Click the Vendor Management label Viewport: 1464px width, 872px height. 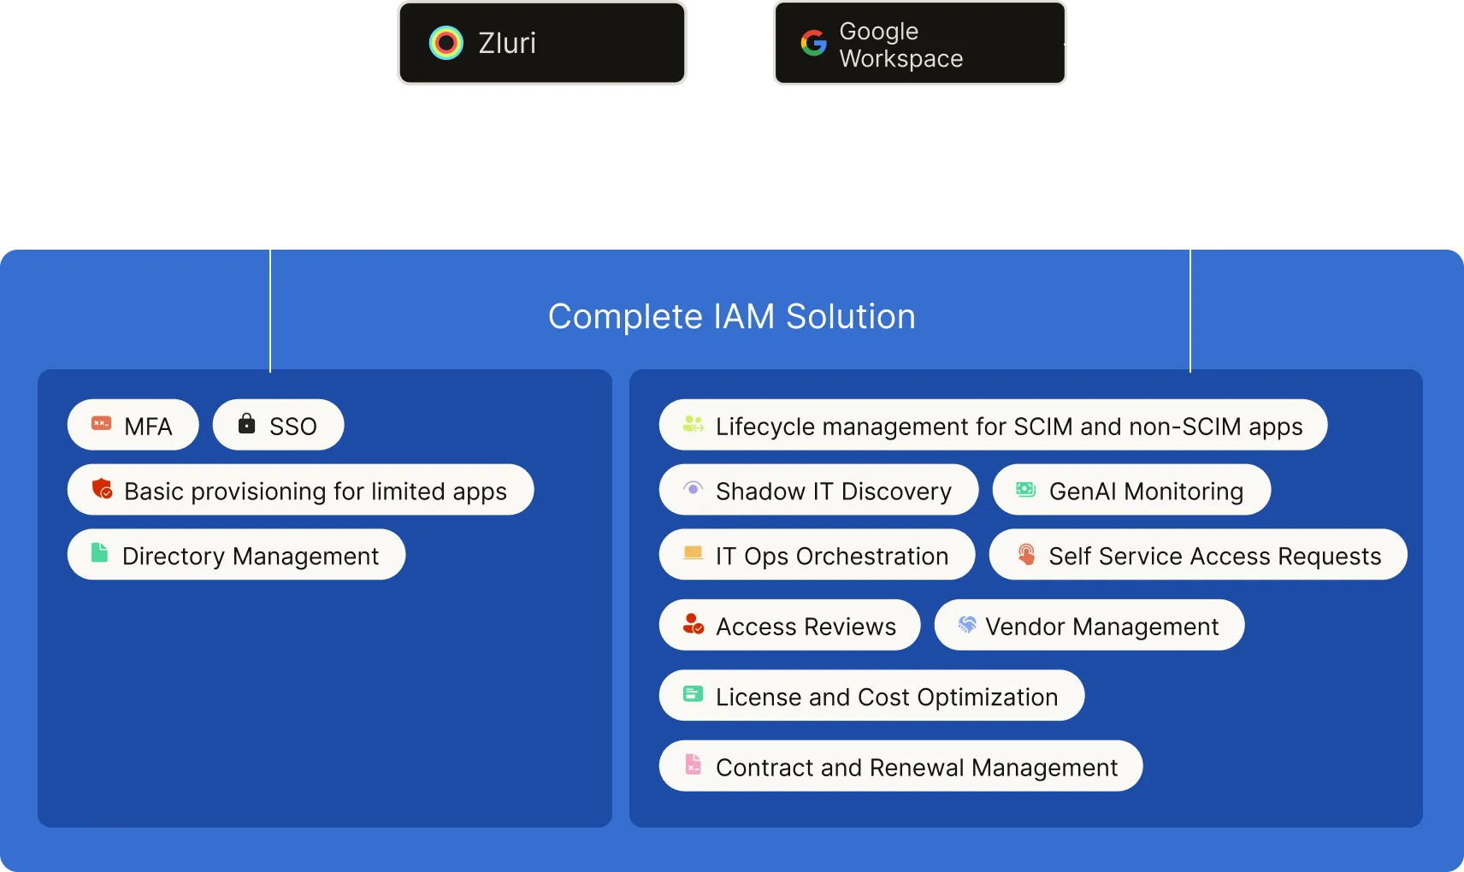pyautogui.click(x=1102, y=627)
